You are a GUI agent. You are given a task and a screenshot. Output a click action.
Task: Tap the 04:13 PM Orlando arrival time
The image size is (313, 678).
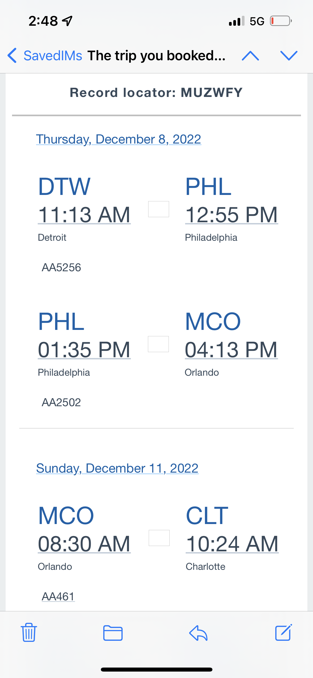coord(231,350)
